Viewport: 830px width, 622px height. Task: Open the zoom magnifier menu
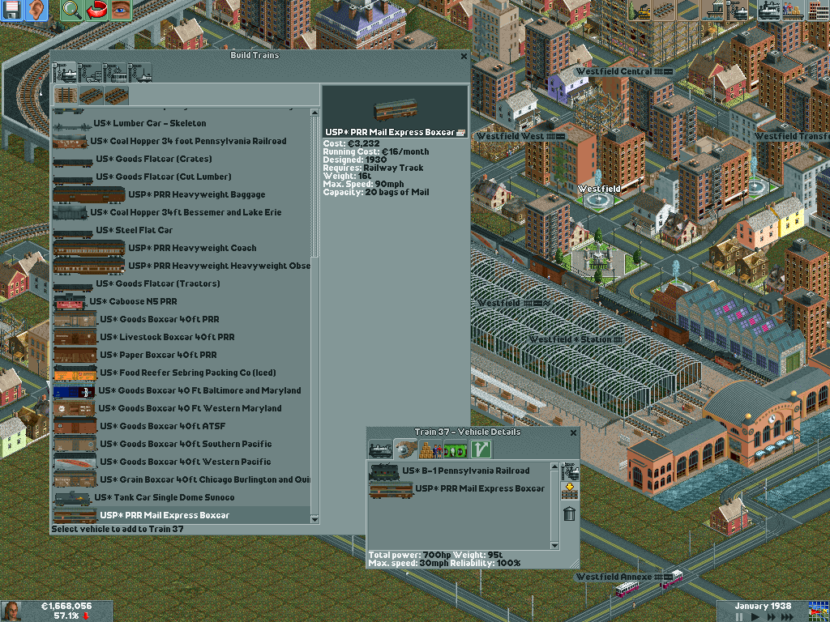click(x=71, y=10)
